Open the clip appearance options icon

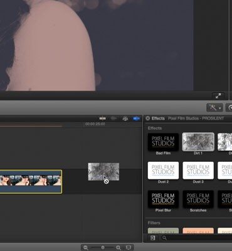point(129,248)
